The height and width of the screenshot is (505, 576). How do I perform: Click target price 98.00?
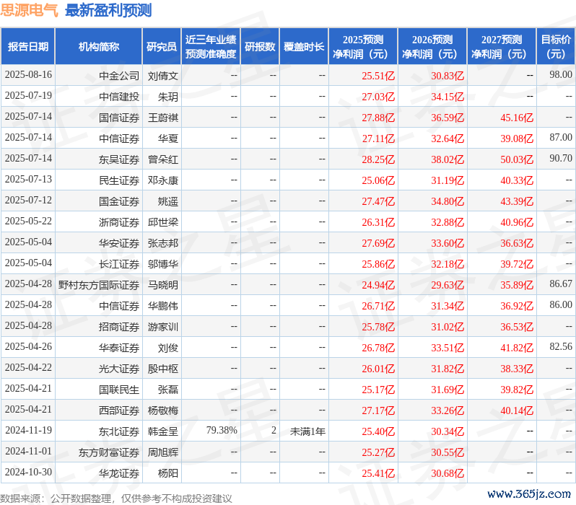pos(561,74)
